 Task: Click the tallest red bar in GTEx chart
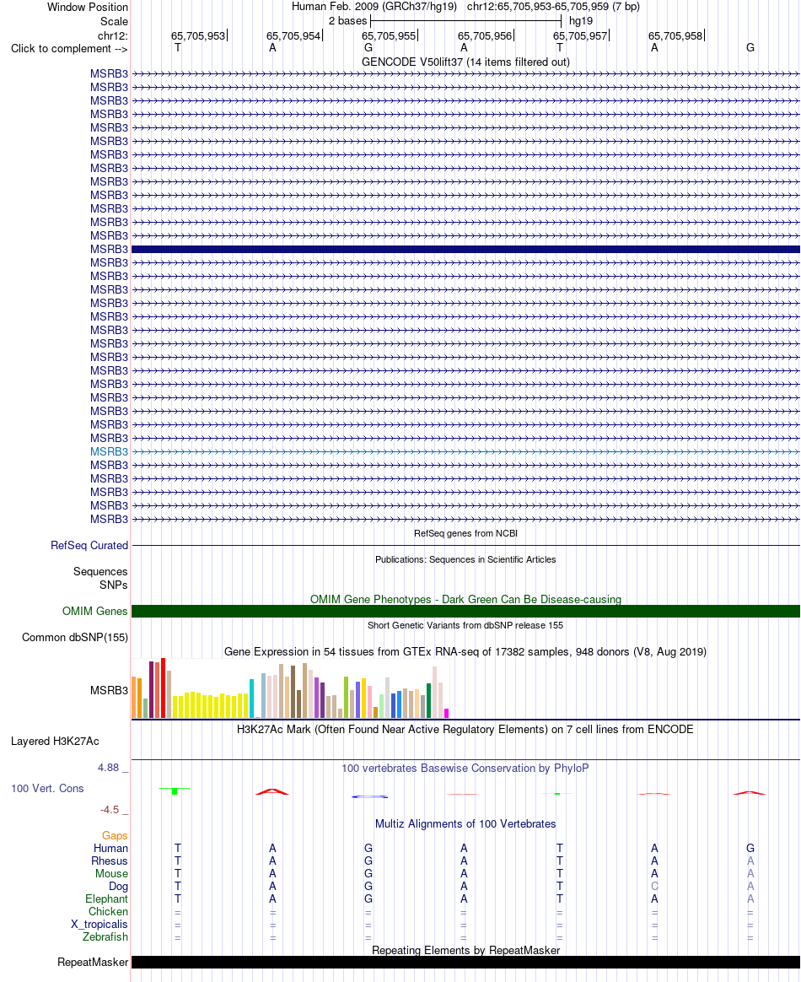tap(164, 688)
